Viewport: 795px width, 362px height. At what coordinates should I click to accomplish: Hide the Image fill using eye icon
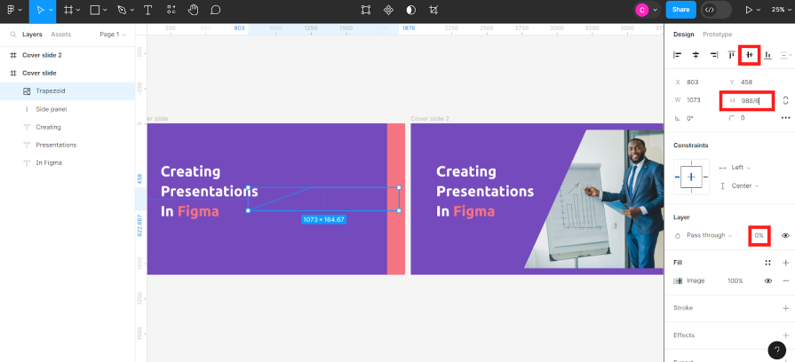tap(768, 280)
